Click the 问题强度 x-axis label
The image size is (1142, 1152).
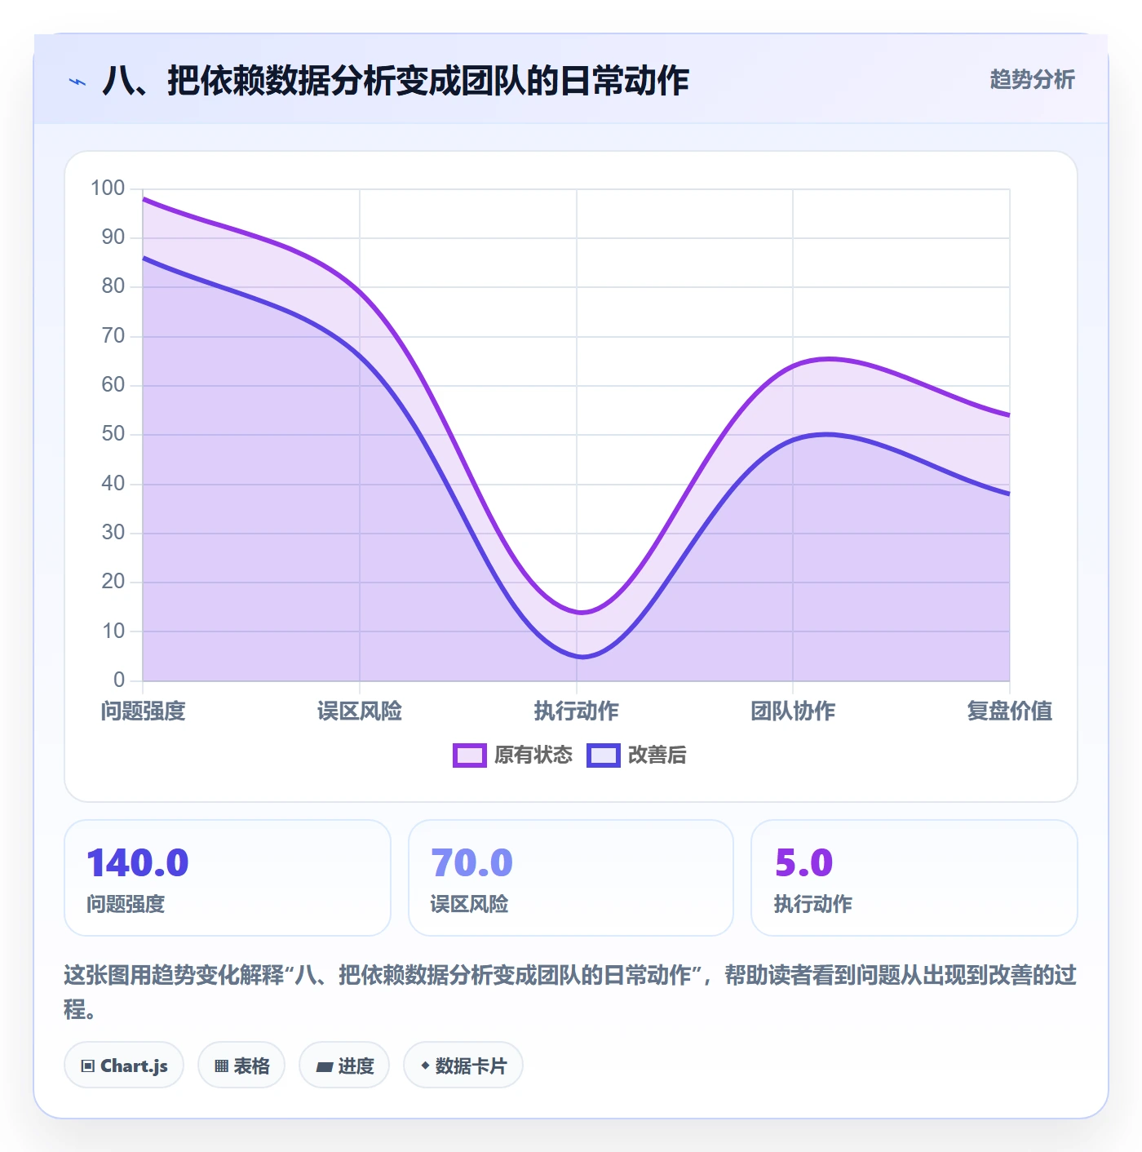tap(144, 711)
